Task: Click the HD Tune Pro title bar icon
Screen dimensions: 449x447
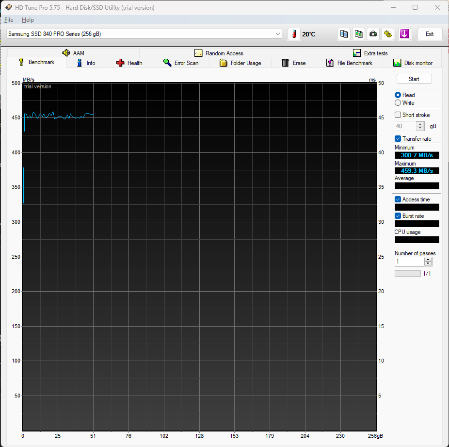Action: 9,7
